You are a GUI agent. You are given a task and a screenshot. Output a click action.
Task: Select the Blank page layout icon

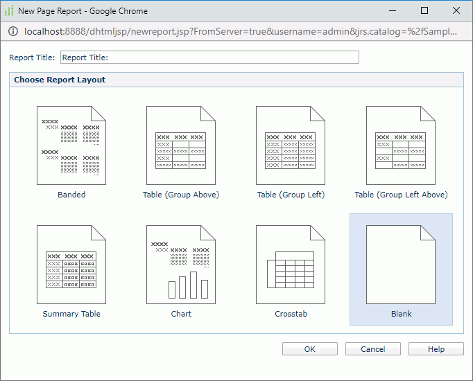401,265
